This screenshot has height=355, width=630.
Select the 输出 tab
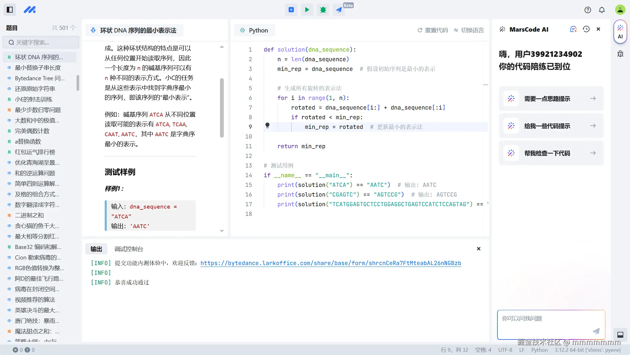[x=96, y=249]
